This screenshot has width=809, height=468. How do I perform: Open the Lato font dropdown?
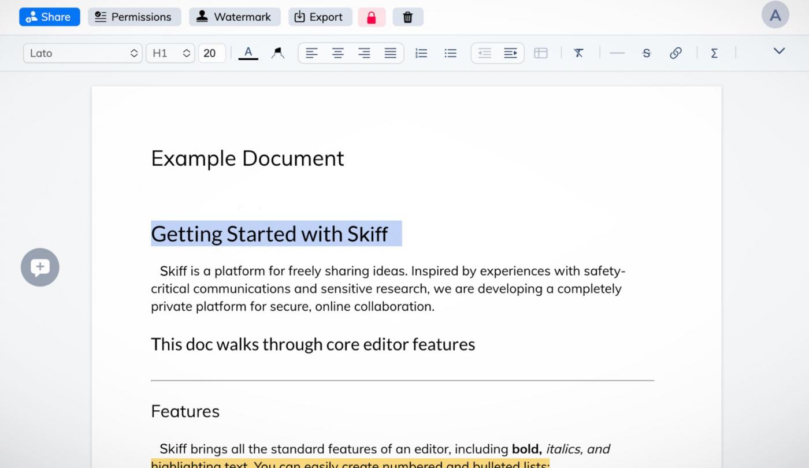pyautogui.click(x=83, y=53)
